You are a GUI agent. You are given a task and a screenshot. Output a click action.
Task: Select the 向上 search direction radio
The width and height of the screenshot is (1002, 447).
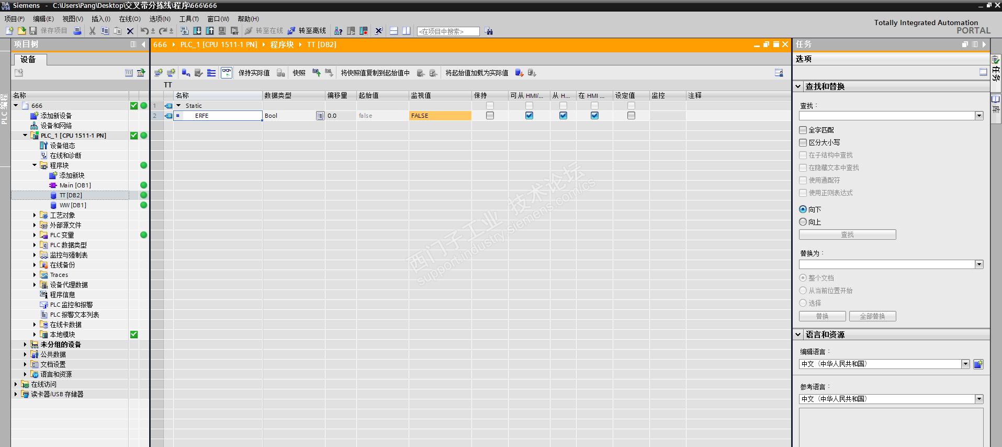tap(803, 222)
